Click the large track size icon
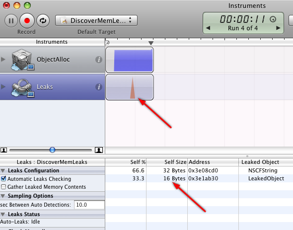The width and height of the screenshot is (293, 230). click(x=99, y=150)
